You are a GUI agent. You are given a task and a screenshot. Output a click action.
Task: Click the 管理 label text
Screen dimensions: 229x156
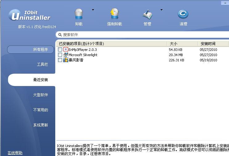147,24
